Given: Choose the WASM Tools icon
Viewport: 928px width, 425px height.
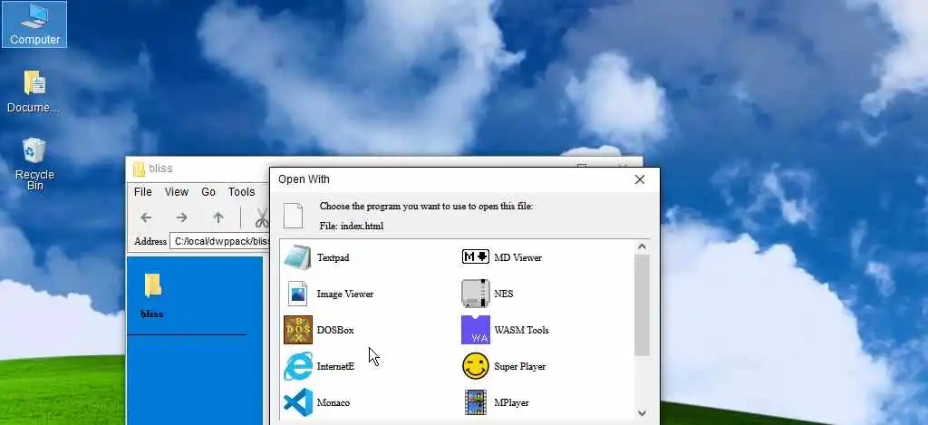Looking at the screenshot, I should 475,330.
